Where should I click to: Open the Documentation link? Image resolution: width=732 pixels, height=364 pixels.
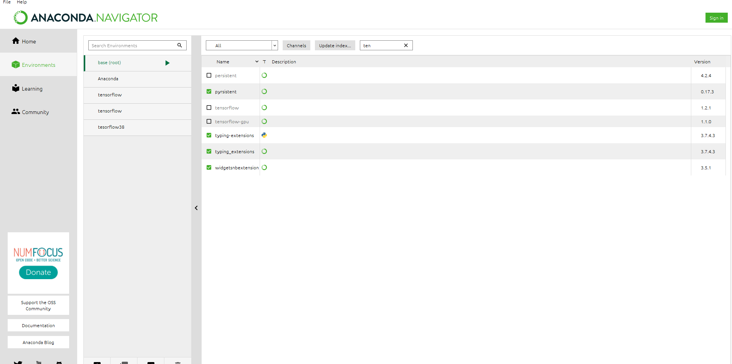38,325
